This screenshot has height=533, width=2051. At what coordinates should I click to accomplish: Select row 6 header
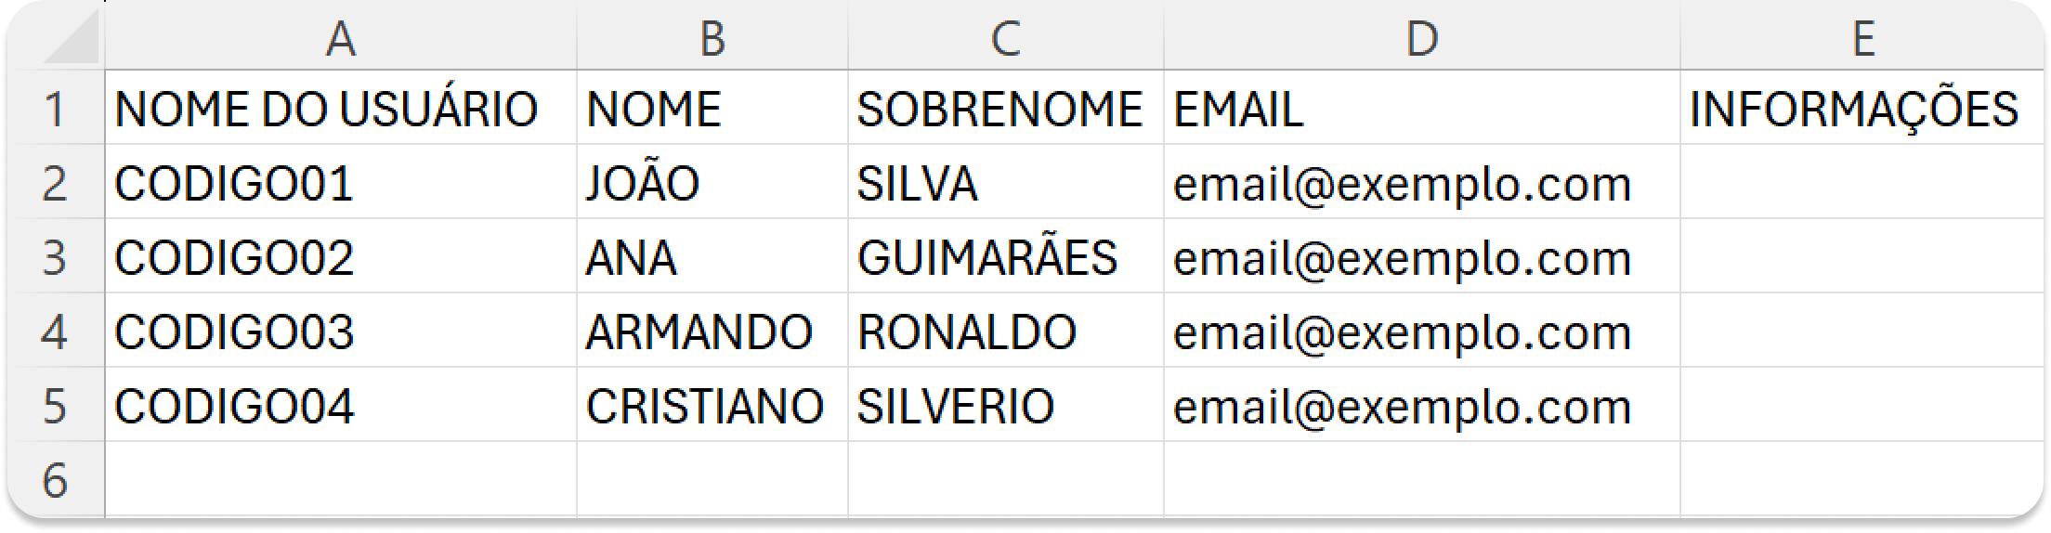point(55,480)
